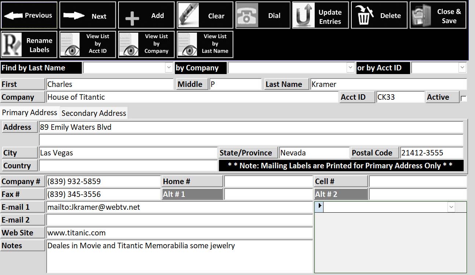
Task: Open the dropdown beside E-mail 1
Action: [x=451, y=207]
